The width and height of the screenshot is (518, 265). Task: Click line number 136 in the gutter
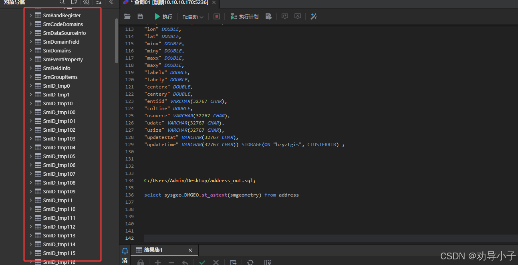[x=129, y=195]
